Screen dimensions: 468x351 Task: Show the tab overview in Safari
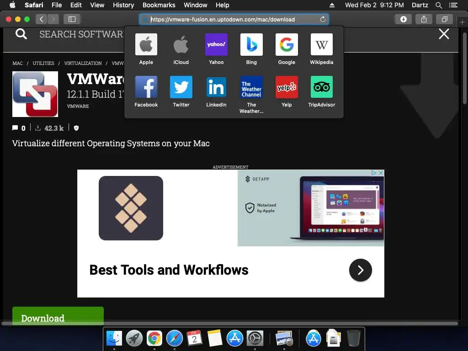pos(444,19)
